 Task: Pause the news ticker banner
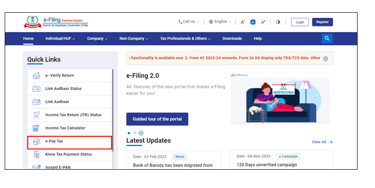(x=326, y=59)
